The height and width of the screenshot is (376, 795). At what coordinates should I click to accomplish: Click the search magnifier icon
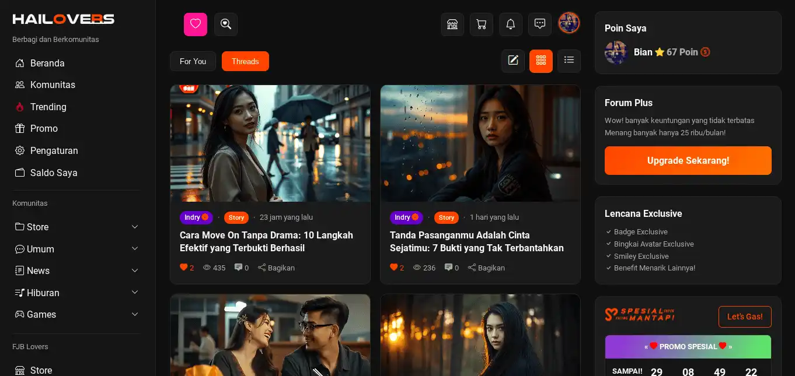226,24
